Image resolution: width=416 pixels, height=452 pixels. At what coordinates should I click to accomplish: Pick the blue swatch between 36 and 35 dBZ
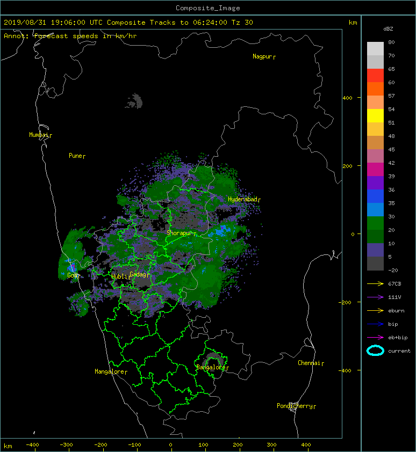[375, 196]
